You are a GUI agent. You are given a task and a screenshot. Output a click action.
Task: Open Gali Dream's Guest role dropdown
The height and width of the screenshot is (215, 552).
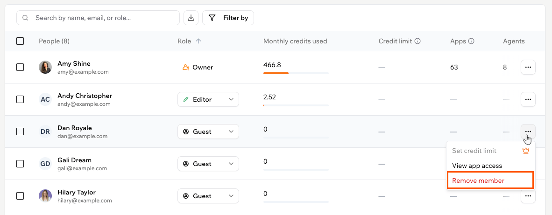(x=208, y=164)
